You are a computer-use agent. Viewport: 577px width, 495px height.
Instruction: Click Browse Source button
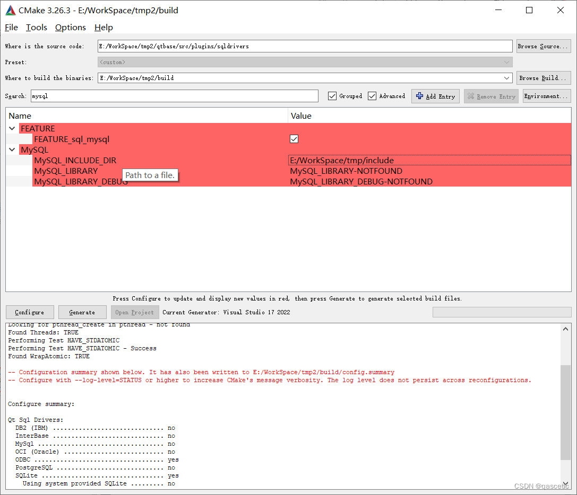coord(544,46)
